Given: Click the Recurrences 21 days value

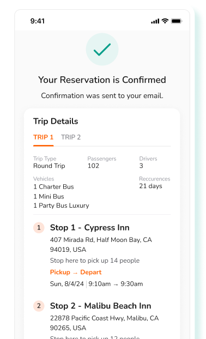Looking at the screenshot, I should [x=150, y=186].
